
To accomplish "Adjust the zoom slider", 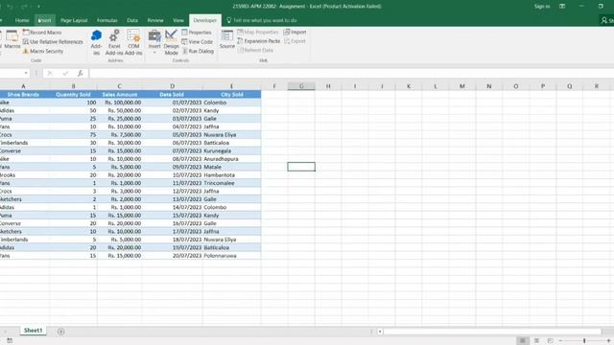I will pos(584,341).
